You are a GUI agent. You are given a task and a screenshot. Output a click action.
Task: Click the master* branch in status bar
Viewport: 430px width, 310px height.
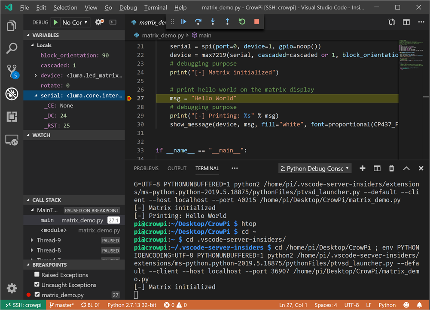point(62,305)
